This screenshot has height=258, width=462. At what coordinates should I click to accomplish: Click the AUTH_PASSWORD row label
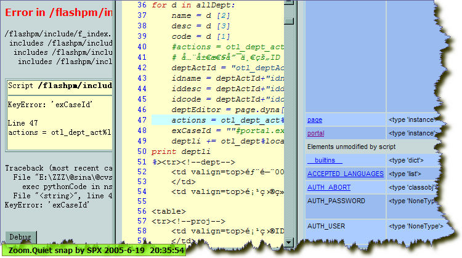(336, 201)
